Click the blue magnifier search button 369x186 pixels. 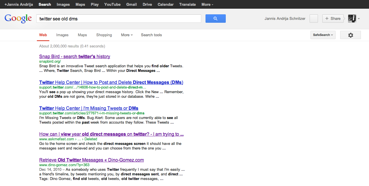(x=215, y=18)
